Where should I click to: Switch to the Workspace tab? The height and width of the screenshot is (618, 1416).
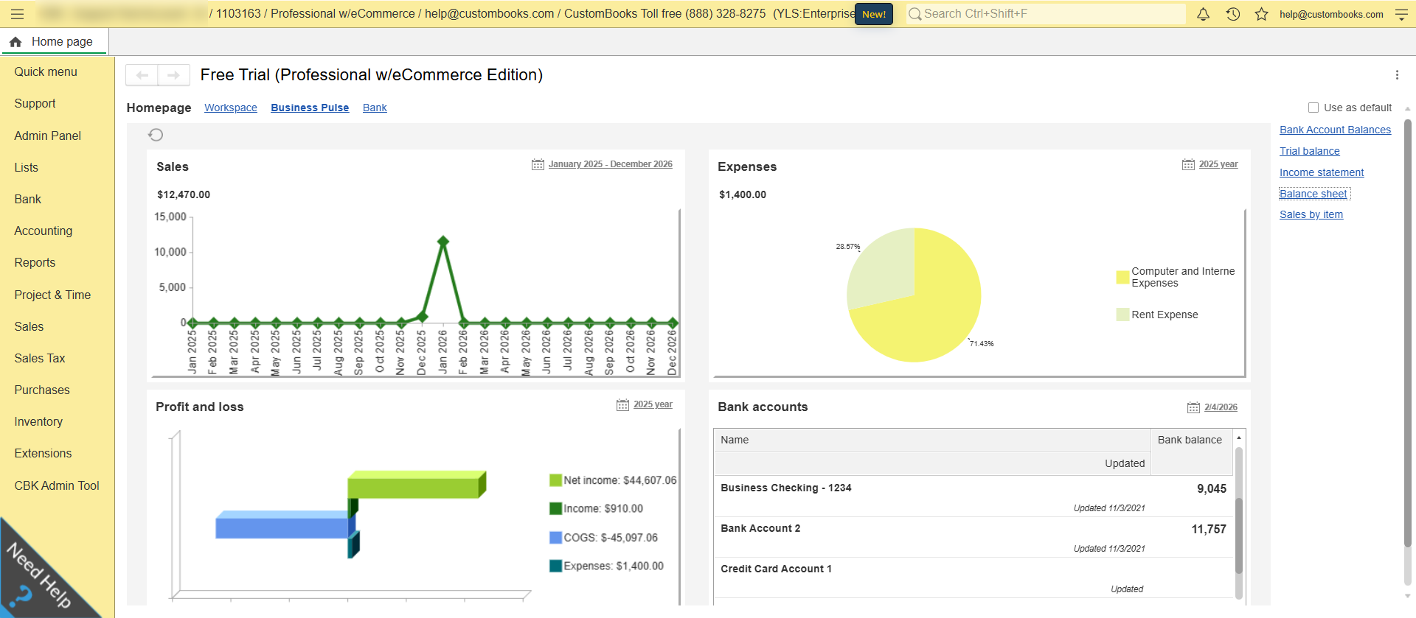(231, 108)
